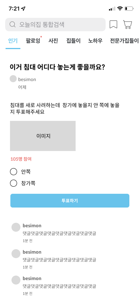Open the gray 이미지 placeholder thumbnail
This screenshot has height=302, width=139.
pos(43,136)
